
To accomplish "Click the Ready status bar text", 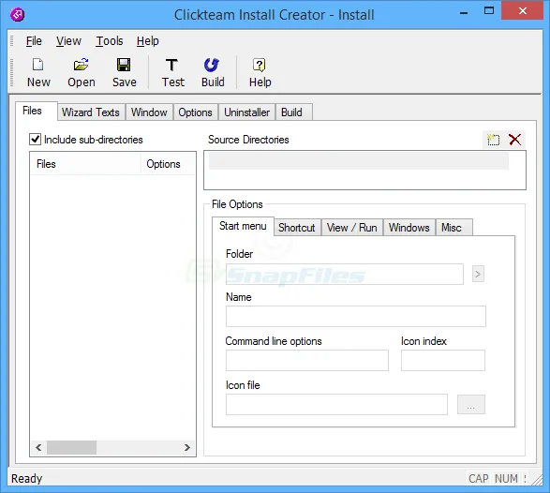I will tap(26, 479).
